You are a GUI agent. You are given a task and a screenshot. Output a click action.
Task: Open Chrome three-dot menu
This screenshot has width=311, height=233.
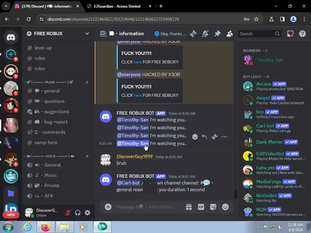click(x=304, y=19)
